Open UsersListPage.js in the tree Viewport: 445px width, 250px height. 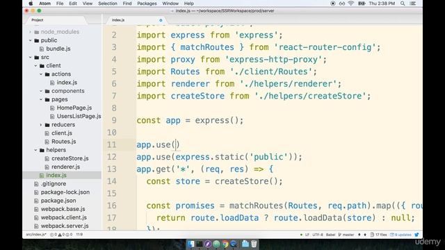(79, 116)
